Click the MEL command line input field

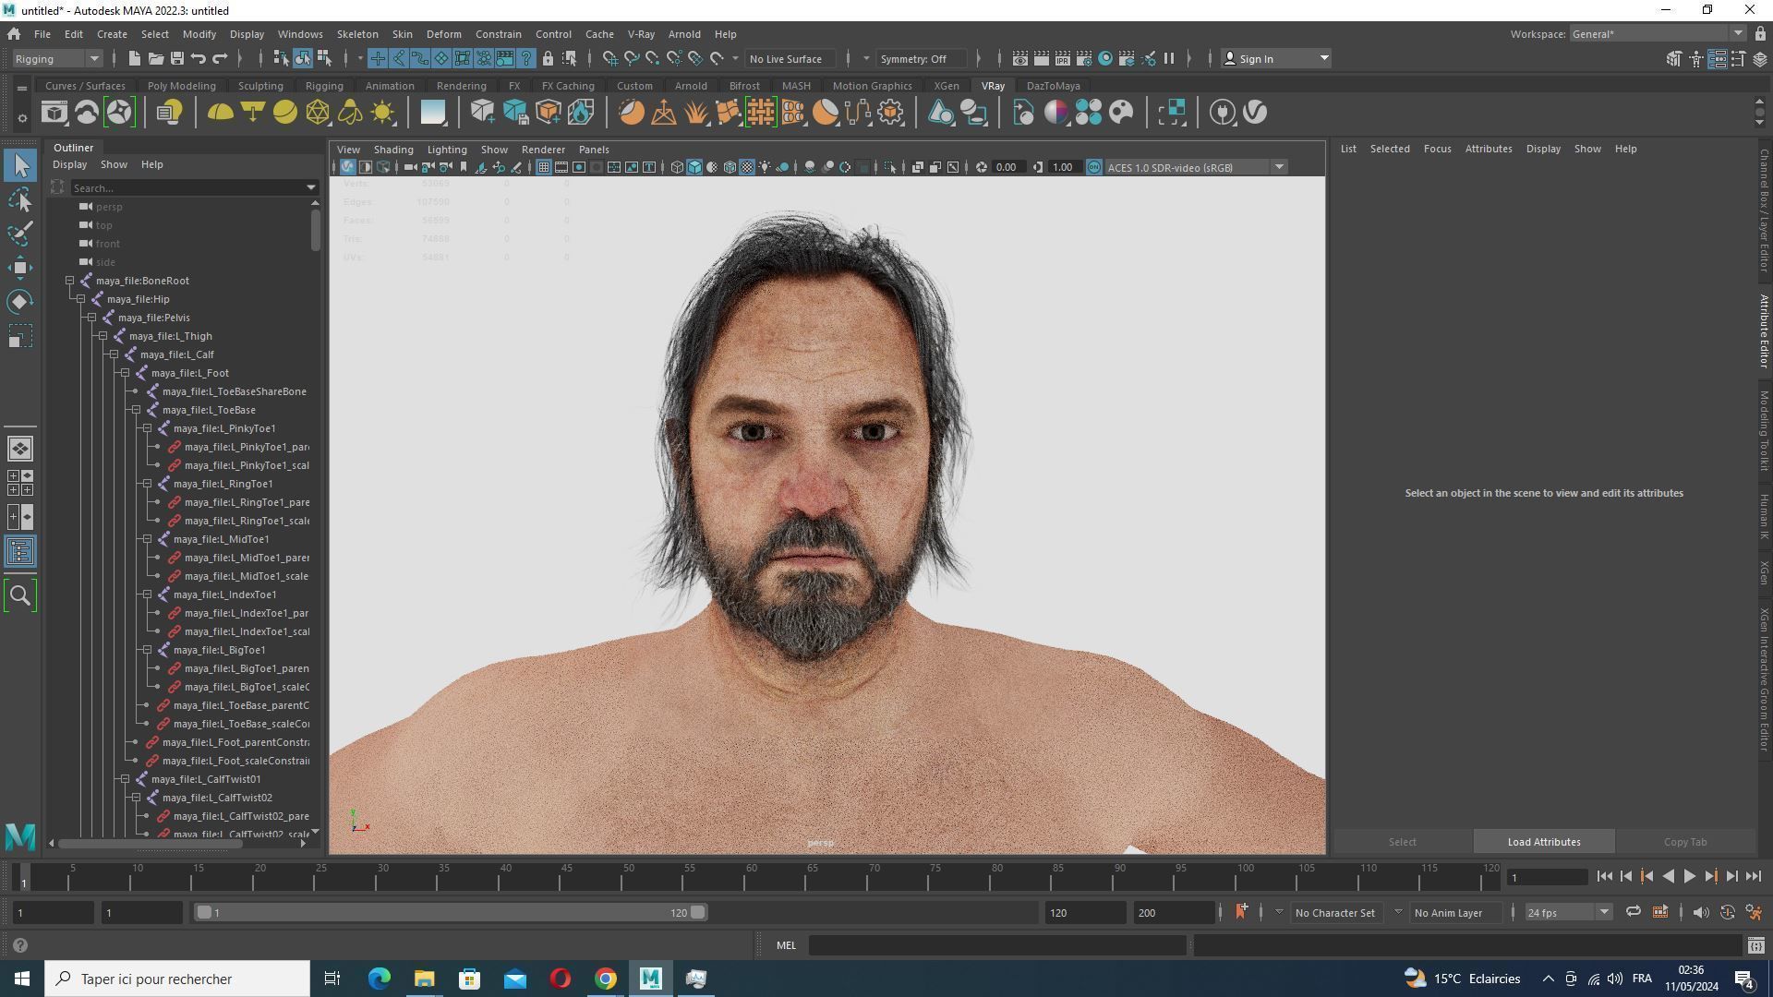click(x=997, y=945)
